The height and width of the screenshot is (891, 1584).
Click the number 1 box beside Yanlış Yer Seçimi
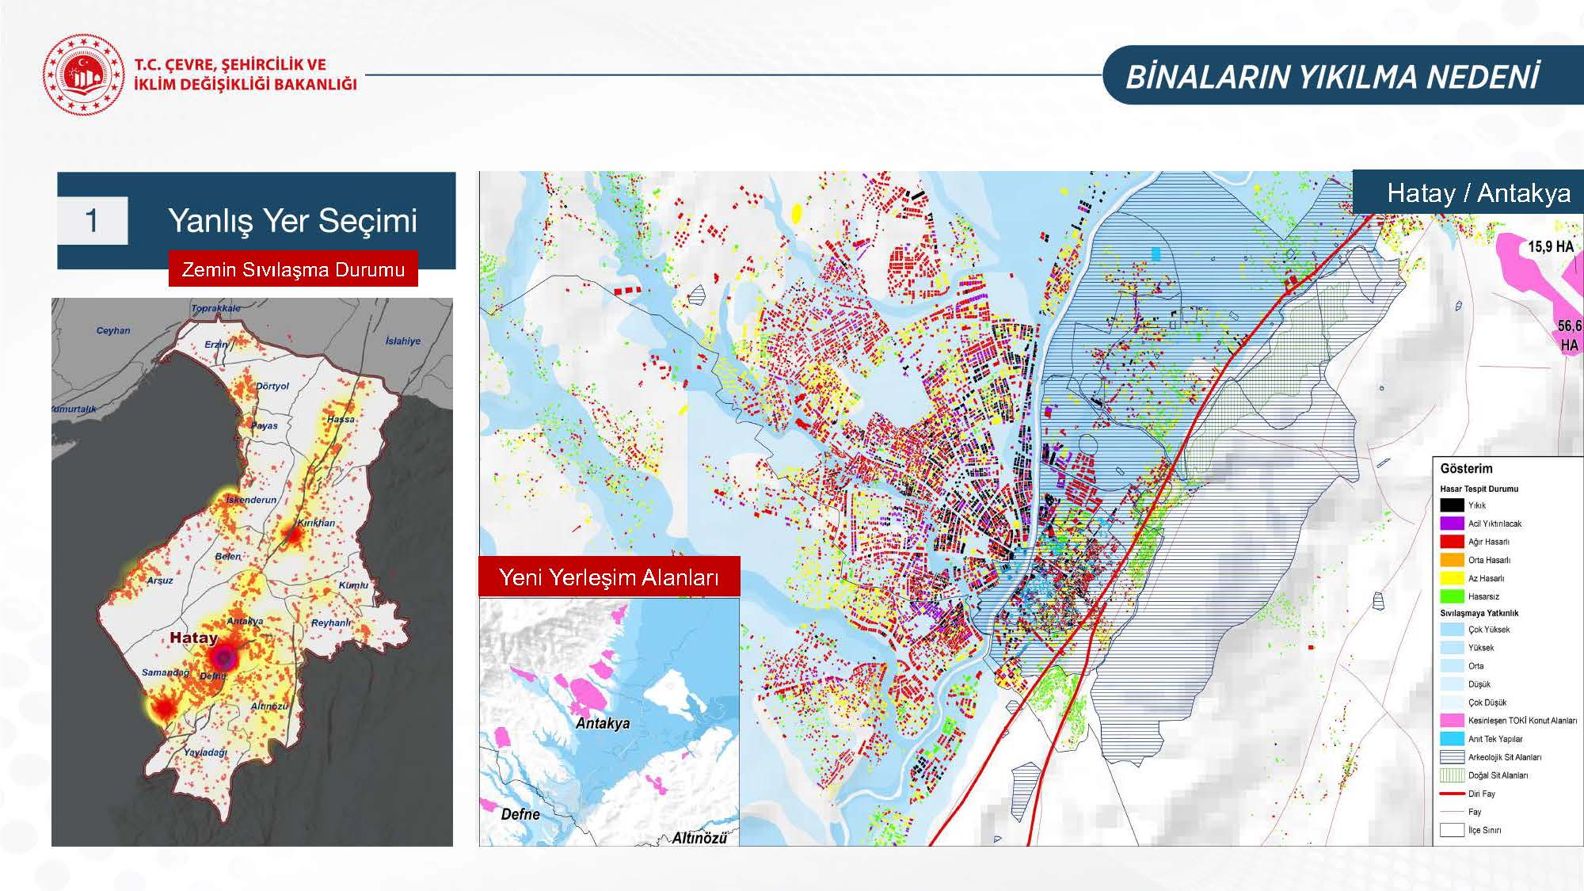click(92, 221)
